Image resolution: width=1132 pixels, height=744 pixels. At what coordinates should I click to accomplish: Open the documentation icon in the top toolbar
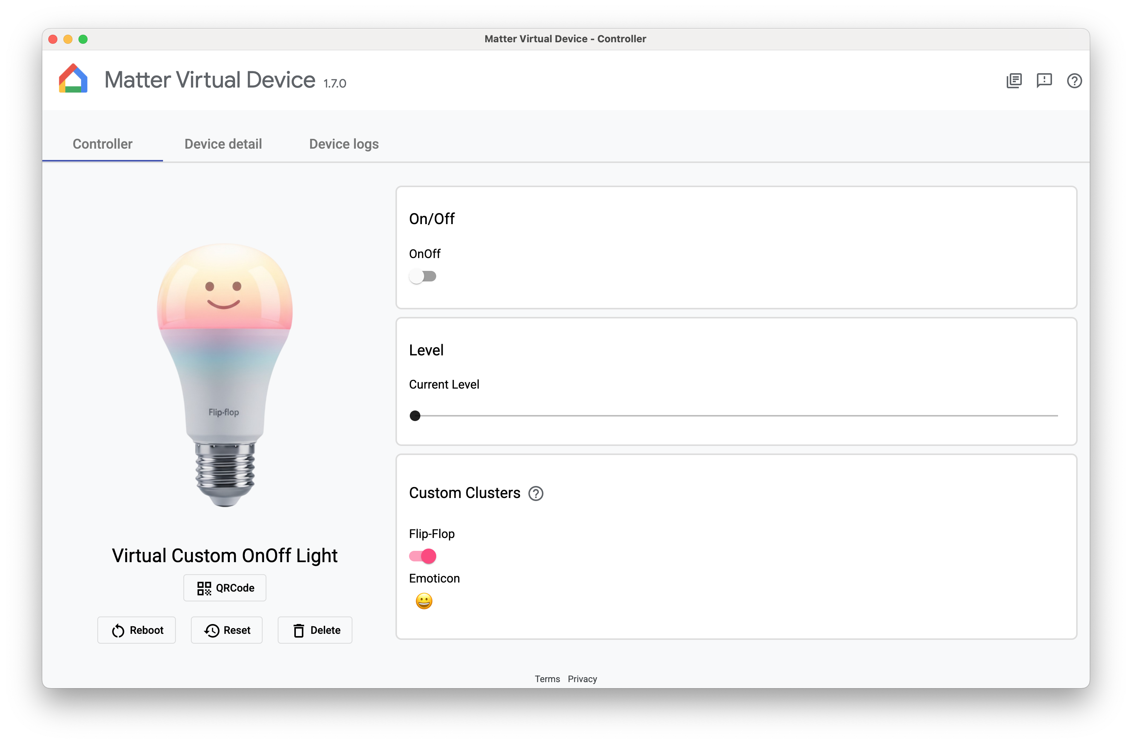[1014, 81]
